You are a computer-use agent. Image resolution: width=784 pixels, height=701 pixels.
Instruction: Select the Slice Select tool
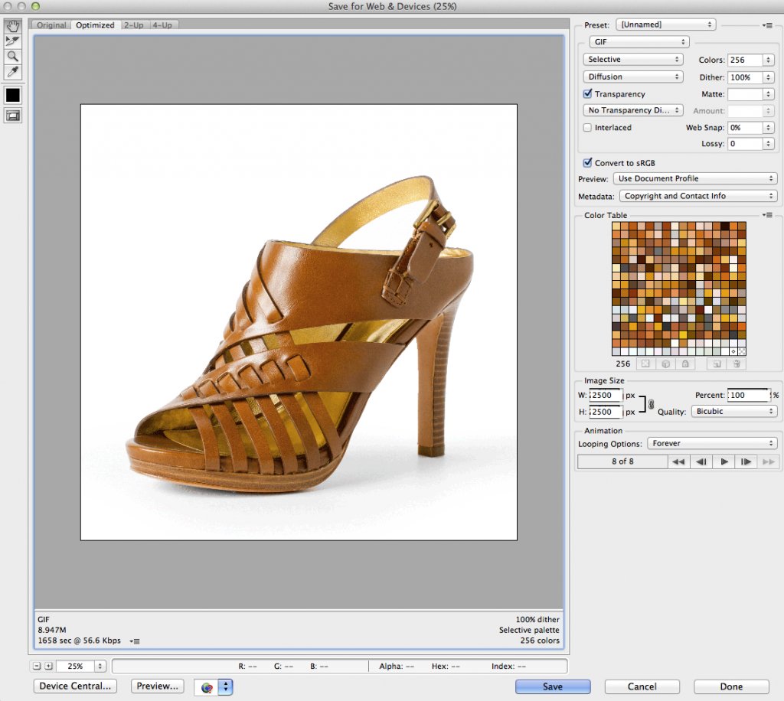(13, 41)
